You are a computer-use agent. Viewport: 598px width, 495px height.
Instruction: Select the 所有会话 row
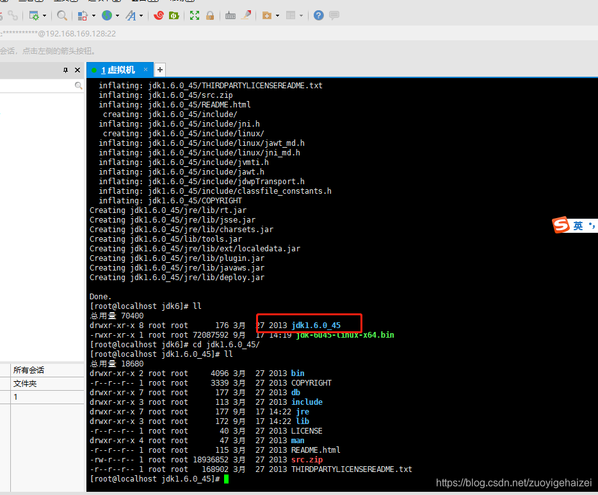[x=42, y=370]
